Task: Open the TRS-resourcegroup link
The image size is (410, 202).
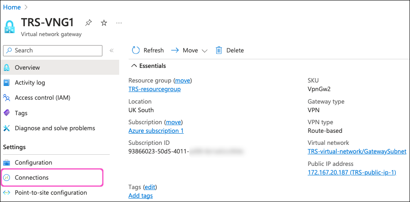Action: tap(154, 89)
